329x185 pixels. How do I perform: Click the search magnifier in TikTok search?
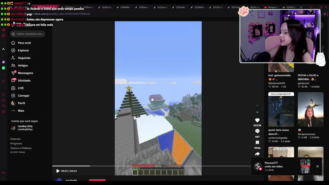(13, 34)
